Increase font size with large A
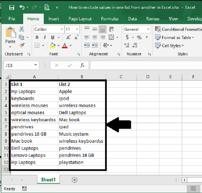The height and width of the screenshot is (193, 202). (x=69, y=37)
